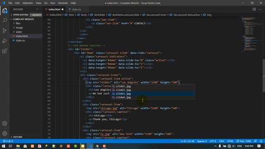Open the Windows Start menu
This screenshot has width=265, height=149.
coord(3,146)
